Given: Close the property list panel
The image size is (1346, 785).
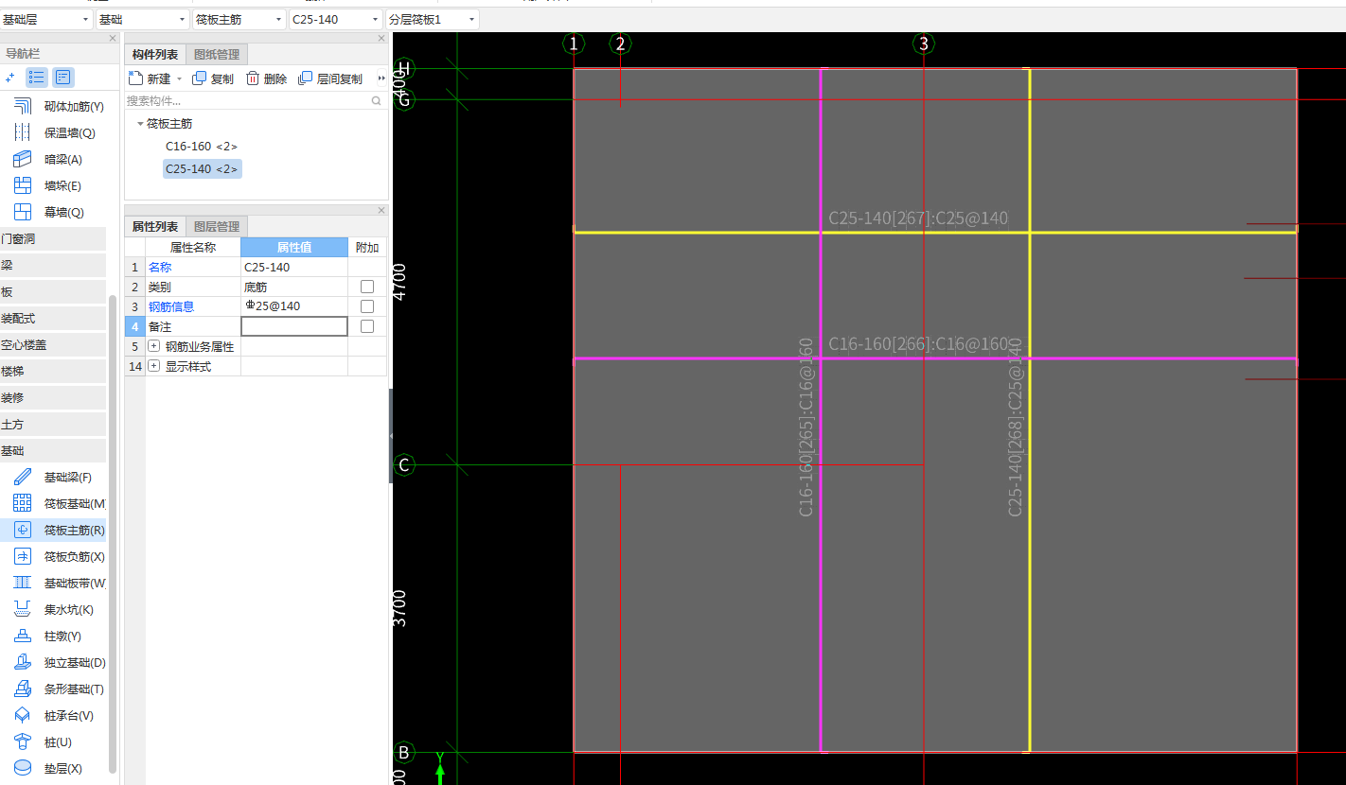Looking at the screenshot, I should pyautogui.click(x=382, y=211).
